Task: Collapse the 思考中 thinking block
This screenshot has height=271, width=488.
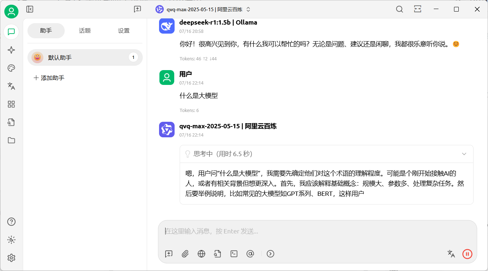Action: 464,154
